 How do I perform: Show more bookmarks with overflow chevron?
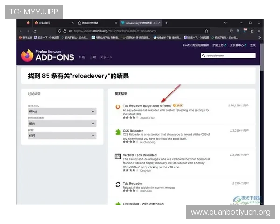click(259, 37)
